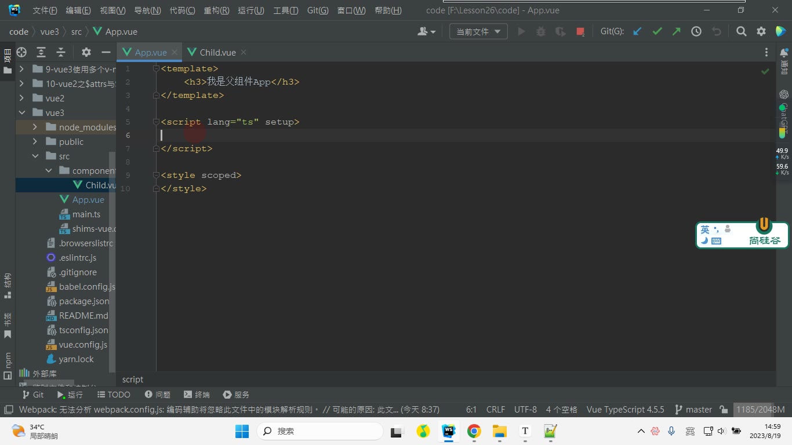Click the master branch widget
Image resolution: width=792 pixels, height=445 pixels.
click(693, 410)
